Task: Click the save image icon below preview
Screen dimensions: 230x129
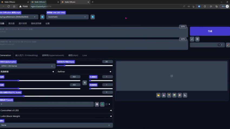Action: click(164, 95)
